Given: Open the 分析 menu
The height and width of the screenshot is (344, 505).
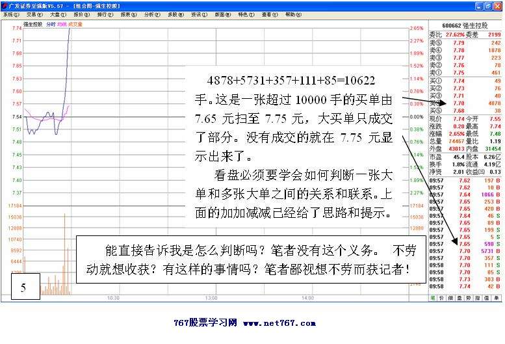Looking at the screenshot, I should (151, 14).
